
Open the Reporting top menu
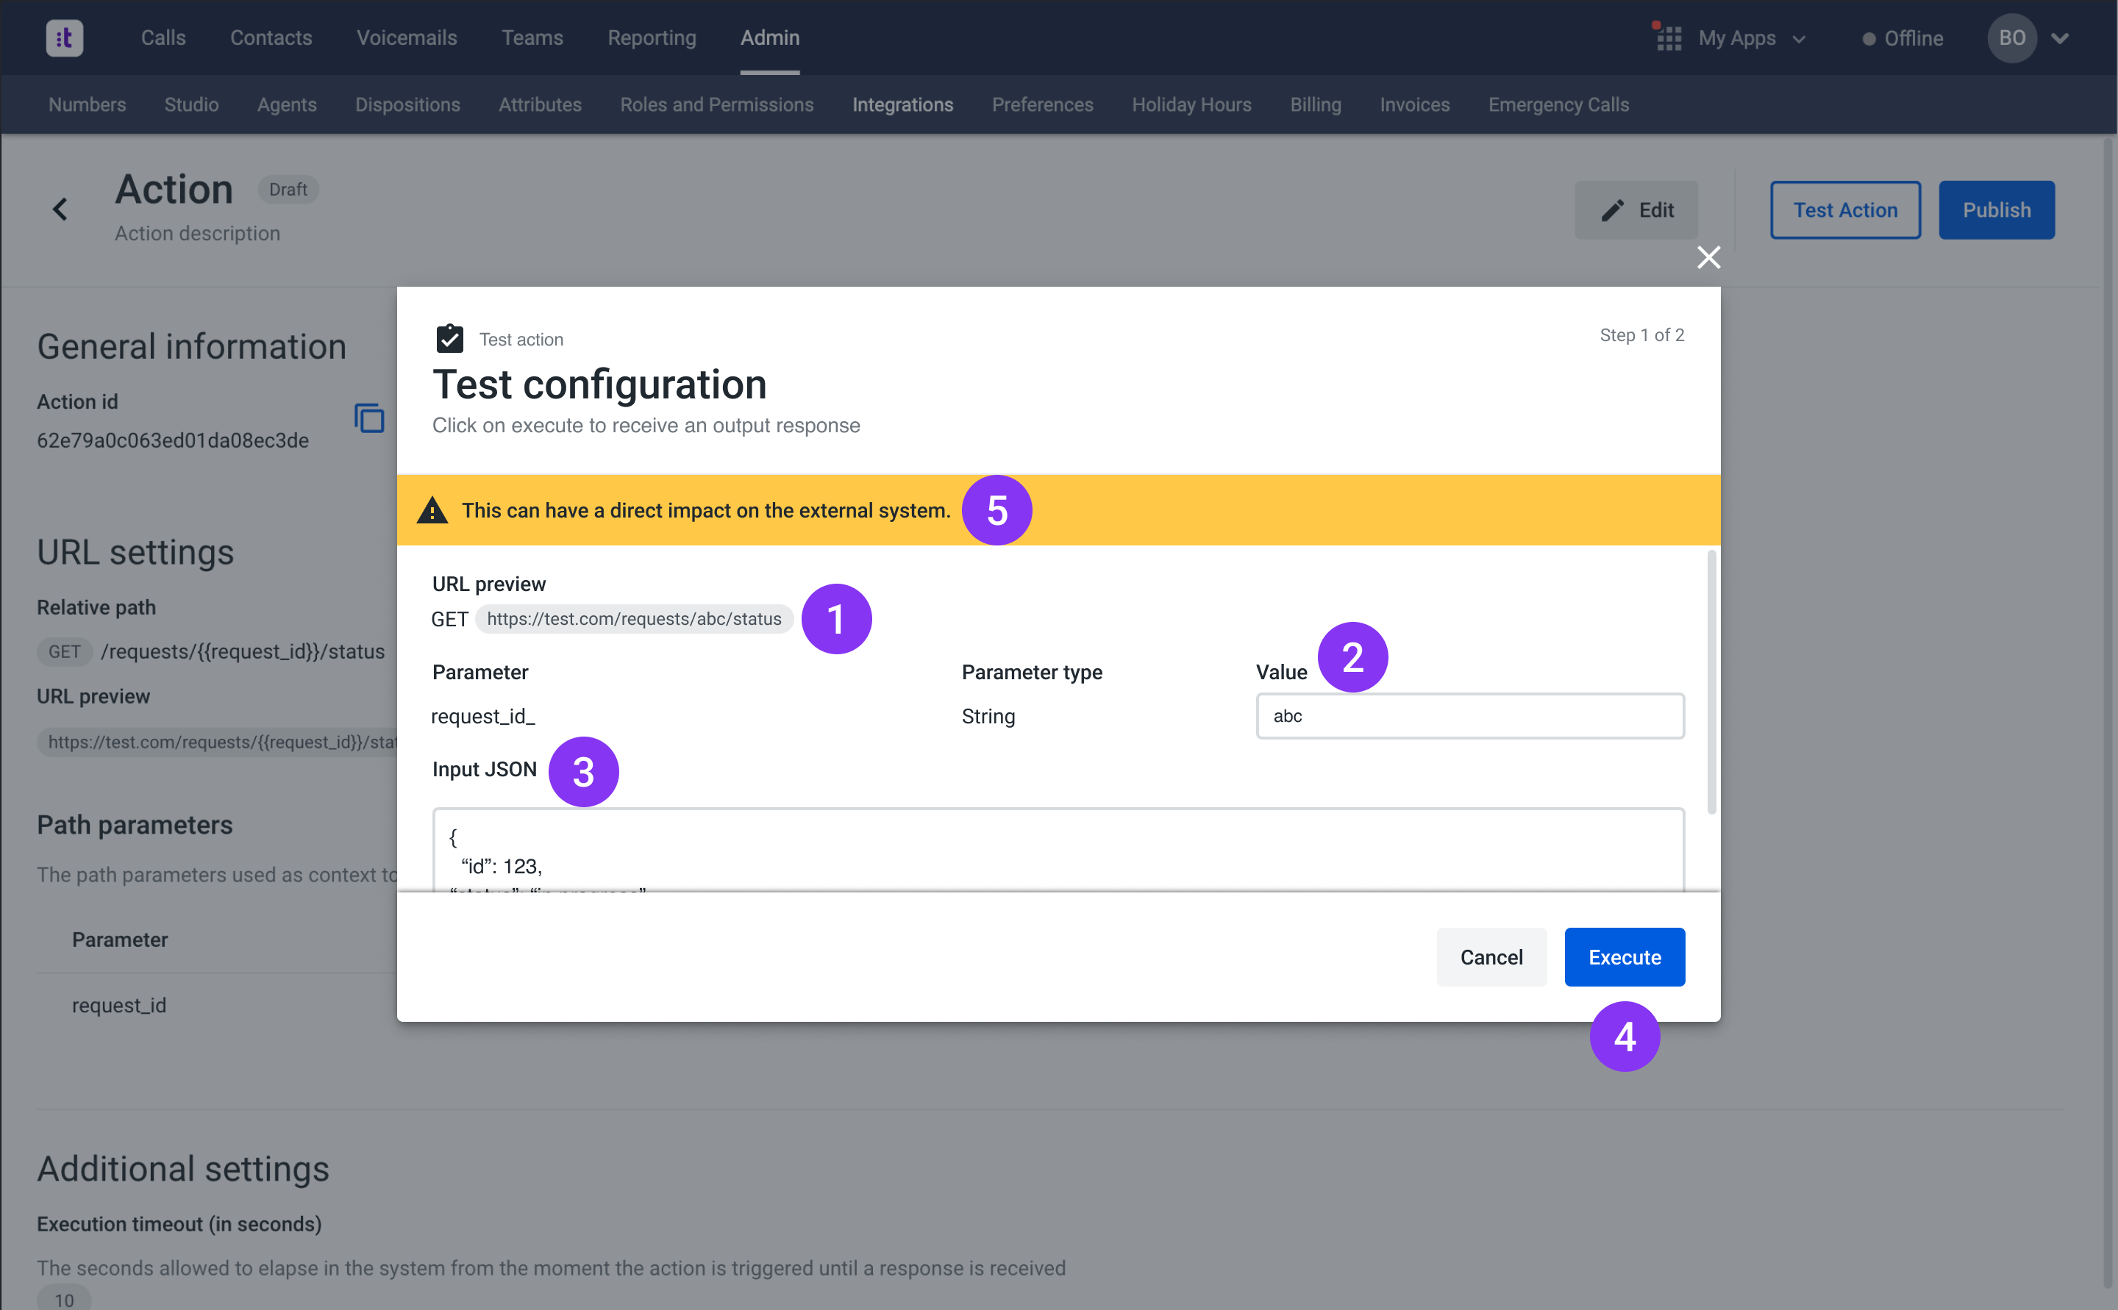click(x=652, y=38)
